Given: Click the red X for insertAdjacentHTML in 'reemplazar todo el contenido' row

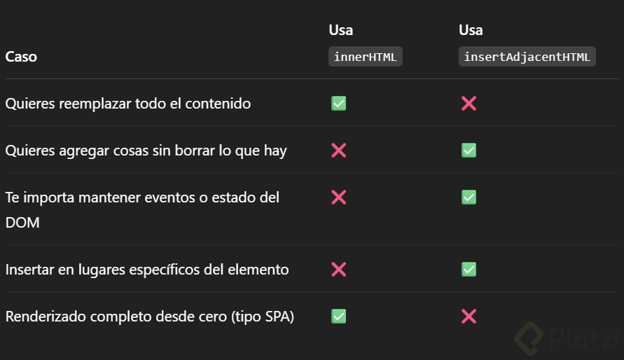Looking at the screenshot, I should [x=469, y=104].
